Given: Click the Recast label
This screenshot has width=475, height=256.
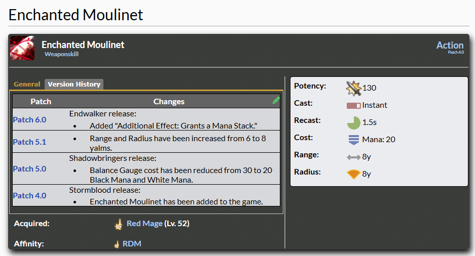Looking at the screenshot, I should pos(307,120).
